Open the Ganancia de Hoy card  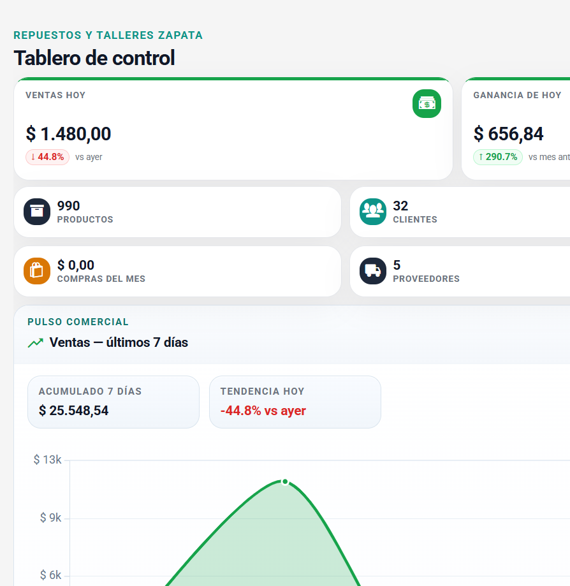[516, 129]
